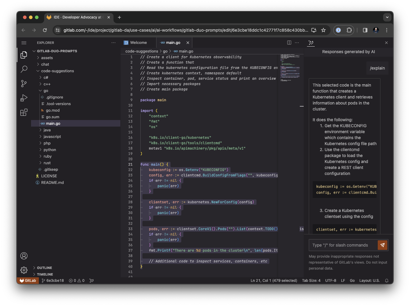Image resolution: width=410 pixels, height=306 pixels.
Task: Bookmark this page with star icon
Action: pos(323,30)
